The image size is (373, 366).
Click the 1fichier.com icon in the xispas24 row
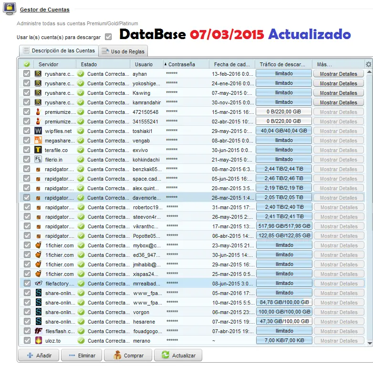click(x=38, y=274)
